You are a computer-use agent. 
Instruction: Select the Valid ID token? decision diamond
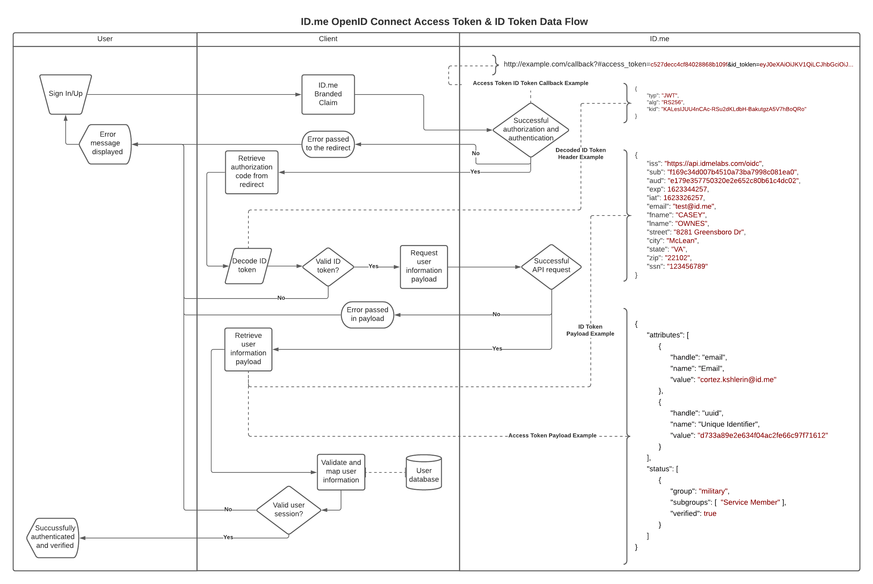point(328,267)
